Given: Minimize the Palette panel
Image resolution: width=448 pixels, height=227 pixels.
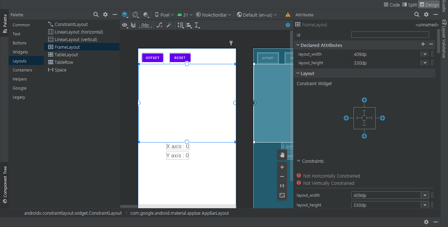Looking at the screenshot, I should (x=115, y=14).
